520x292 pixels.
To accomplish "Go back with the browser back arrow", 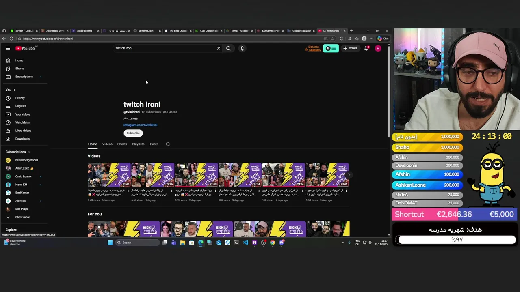I will pyautogui.click(x=4, y=39).
